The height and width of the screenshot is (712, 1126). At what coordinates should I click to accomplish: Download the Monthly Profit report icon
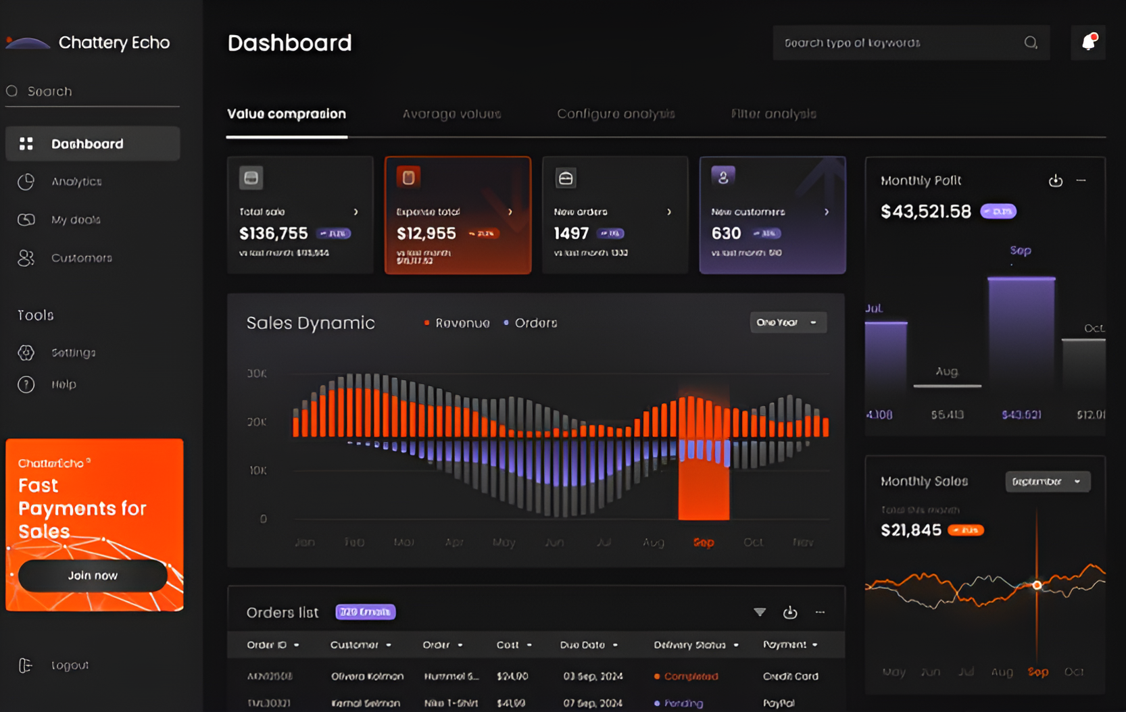click(x=1055, y=181)
